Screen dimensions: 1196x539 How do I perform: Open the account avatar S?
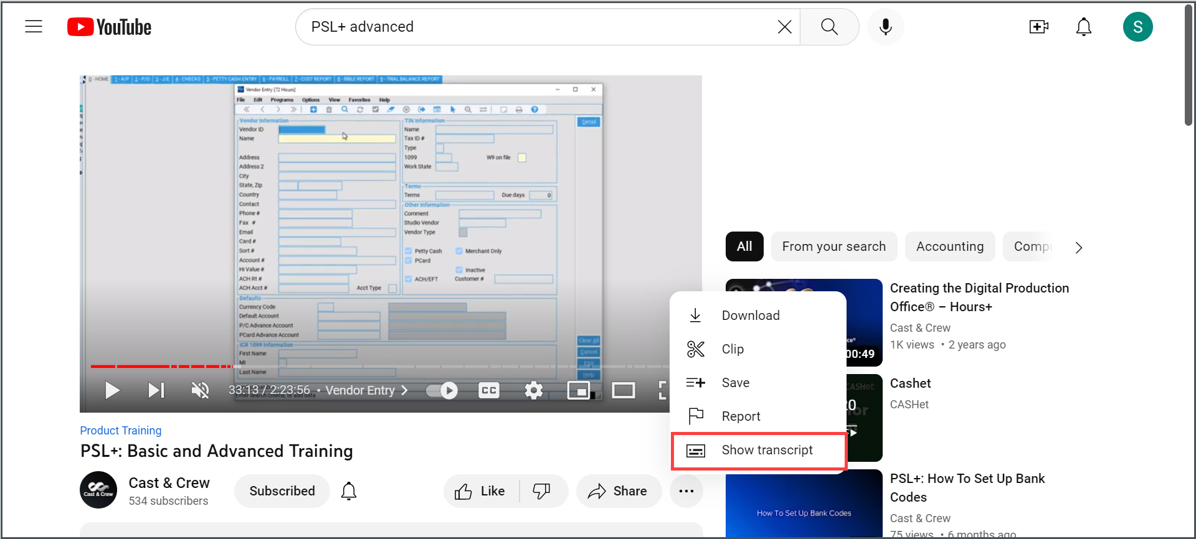(x=1137, y=27)
